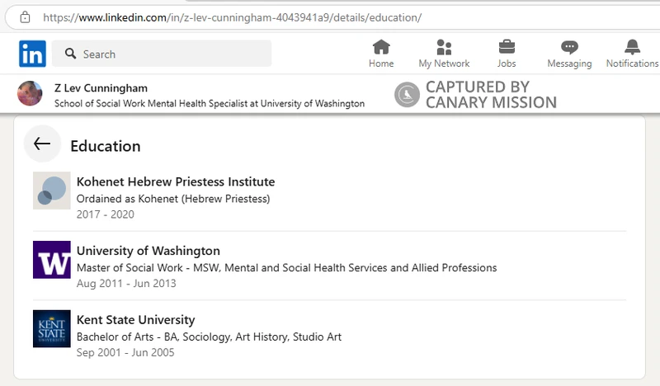Click the search magnifier icon

[x=71, y=54]
